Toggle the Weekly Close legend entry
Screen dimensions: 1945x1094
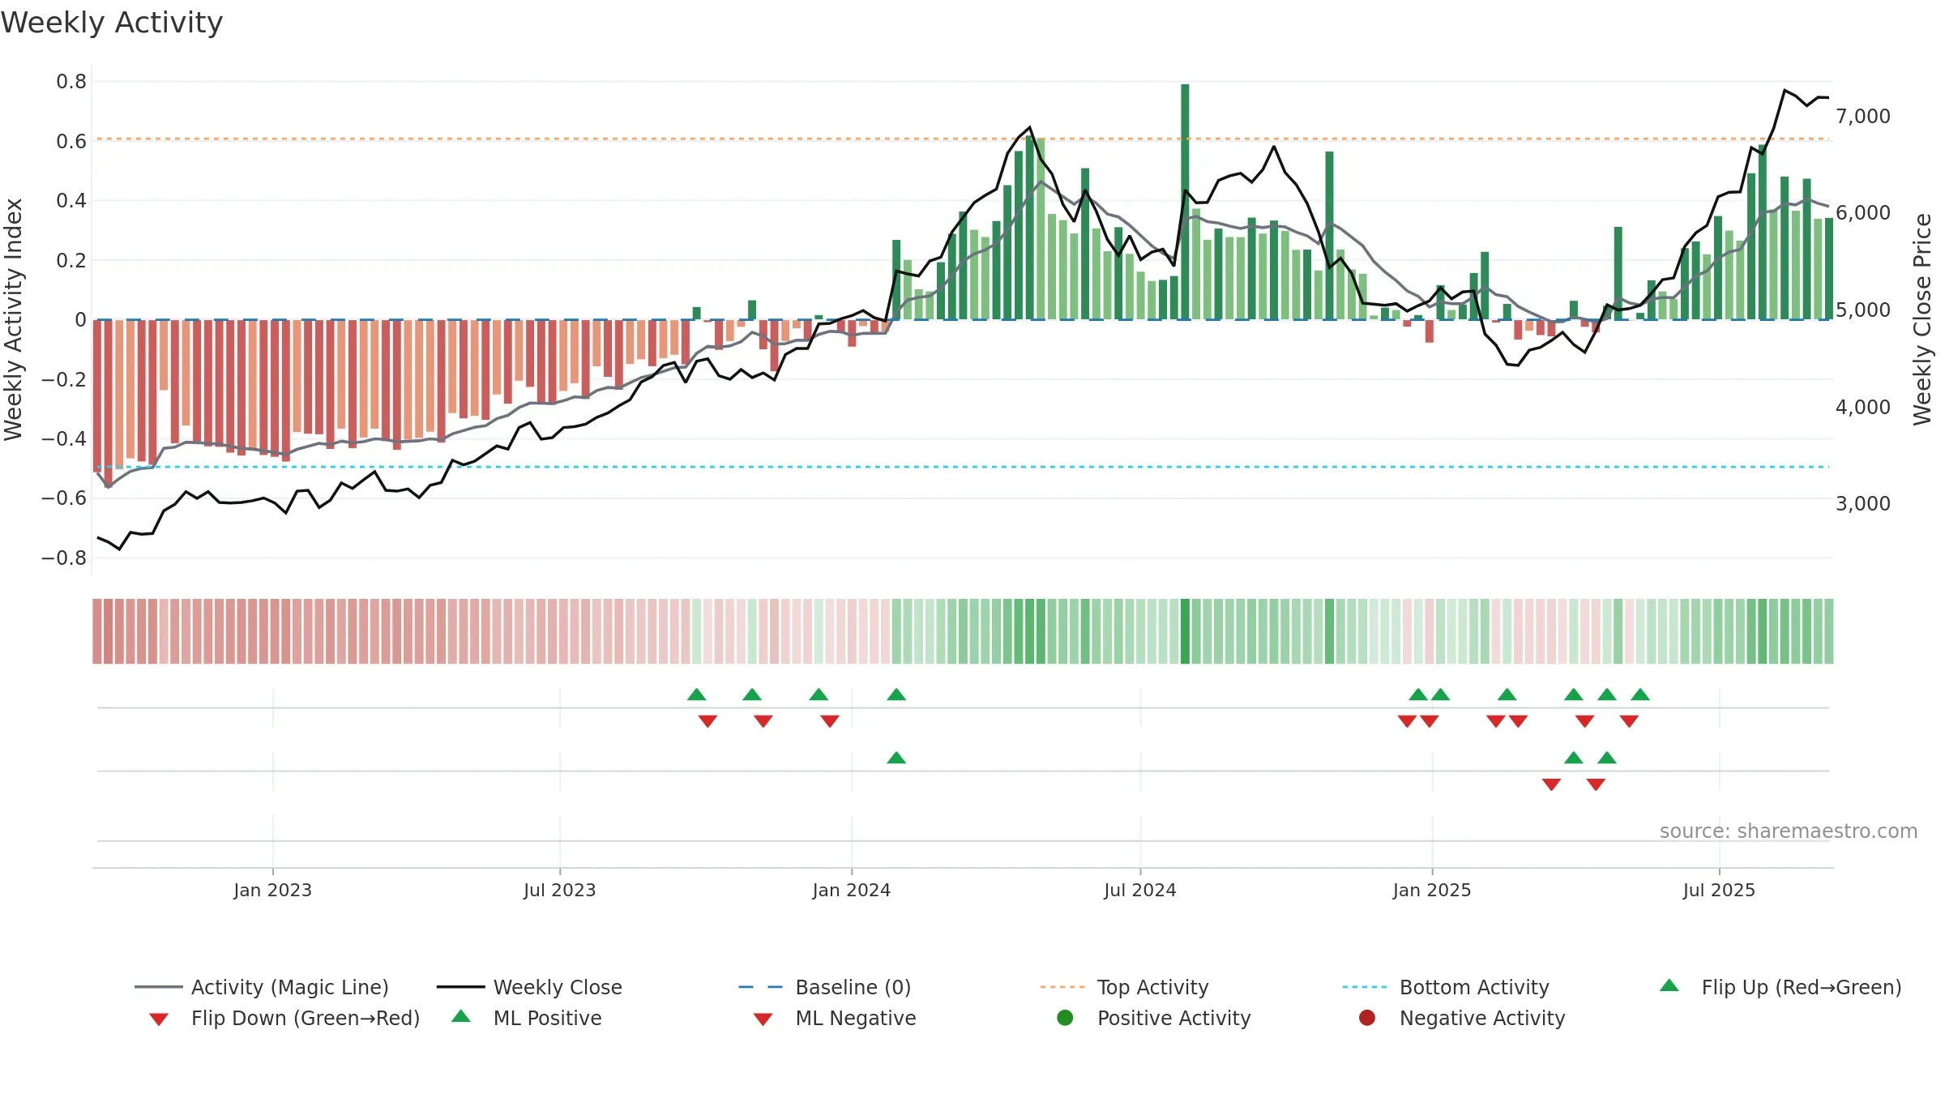click(529, 987)
